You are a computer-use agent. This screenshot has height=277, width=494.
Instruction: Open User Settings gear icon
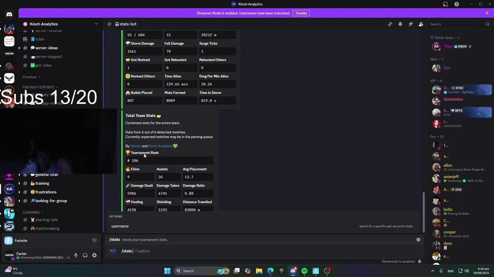tap(94, 255)
